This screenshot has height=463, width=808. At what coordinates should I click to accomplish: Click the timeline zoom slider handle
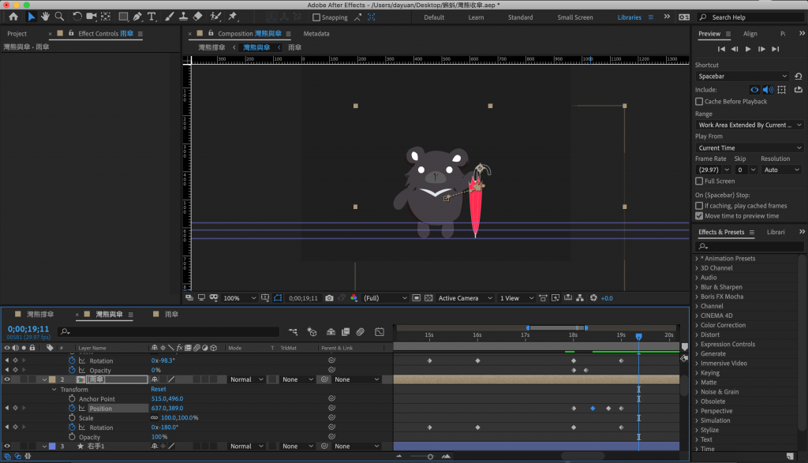430,457
